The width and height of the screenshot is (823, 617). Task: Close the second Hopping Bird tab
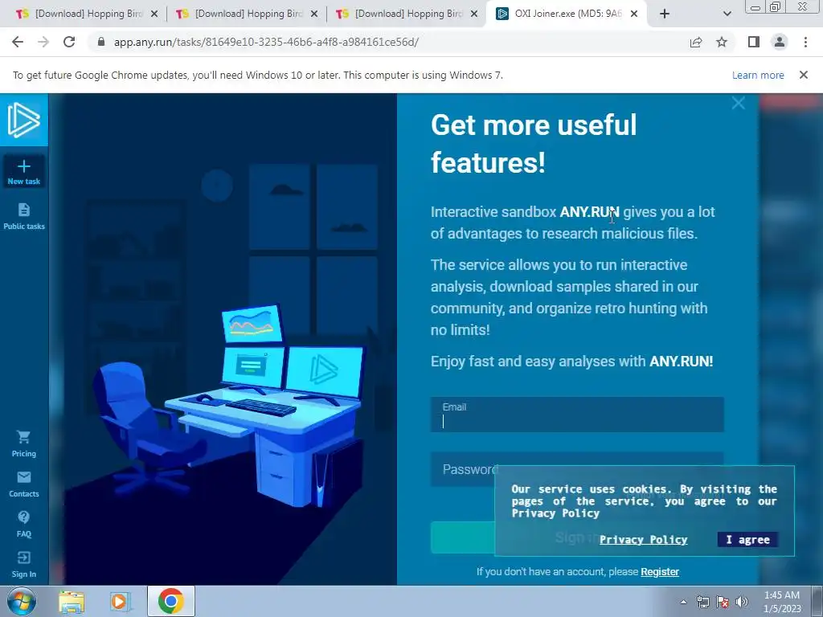pos(314,14)
